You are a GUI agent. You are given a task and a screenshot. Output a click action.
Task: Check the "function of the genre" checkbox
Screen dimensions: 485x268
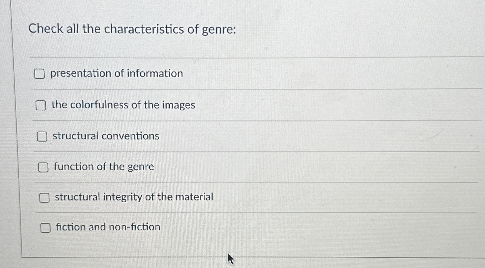(43, 167)
